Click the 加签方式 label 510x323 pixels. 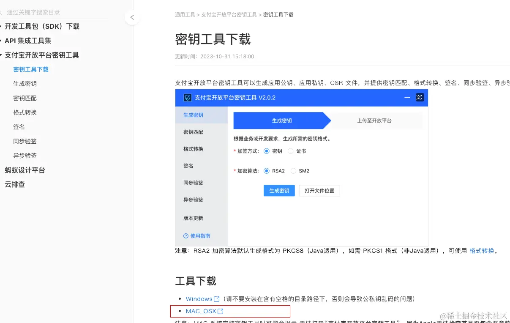point(248,151)
